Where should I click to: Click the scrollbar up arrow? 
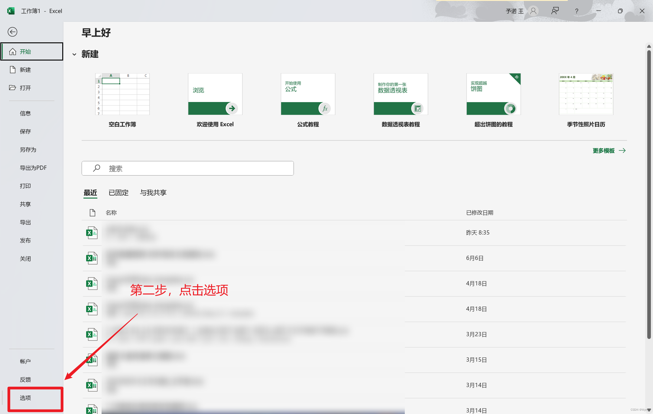[x=649, y=47]
